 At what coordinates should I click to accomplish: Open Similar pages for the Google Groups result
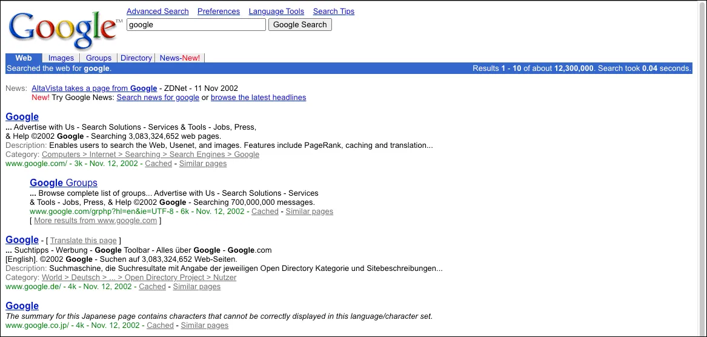tap(310, 211)
